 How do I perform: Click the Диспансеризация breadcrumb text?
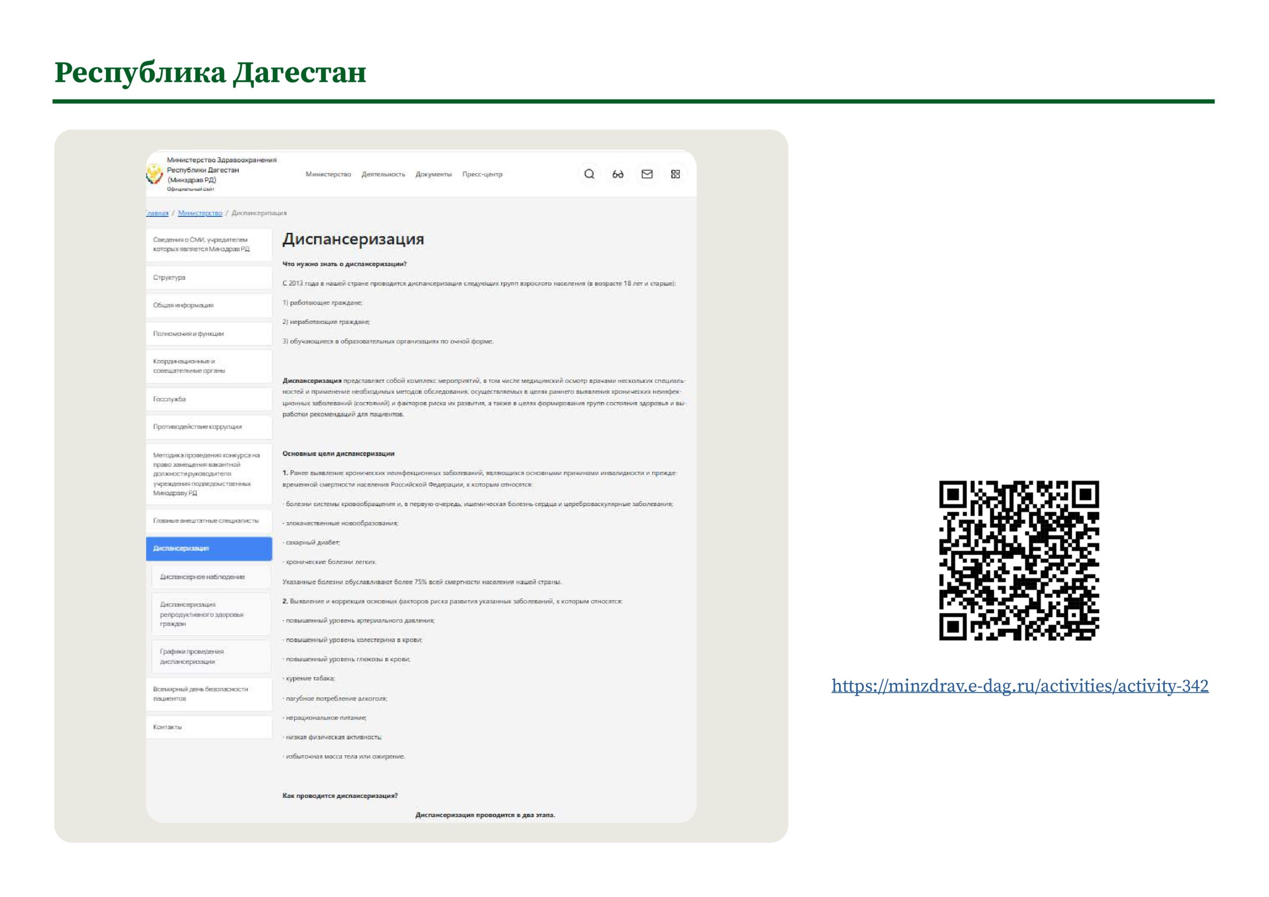pos(259,212)
